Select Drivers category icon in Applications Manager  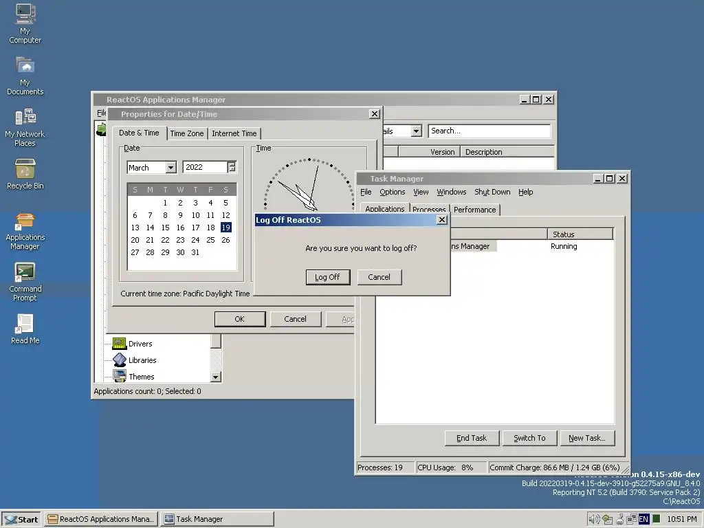(x=120, y=344)
